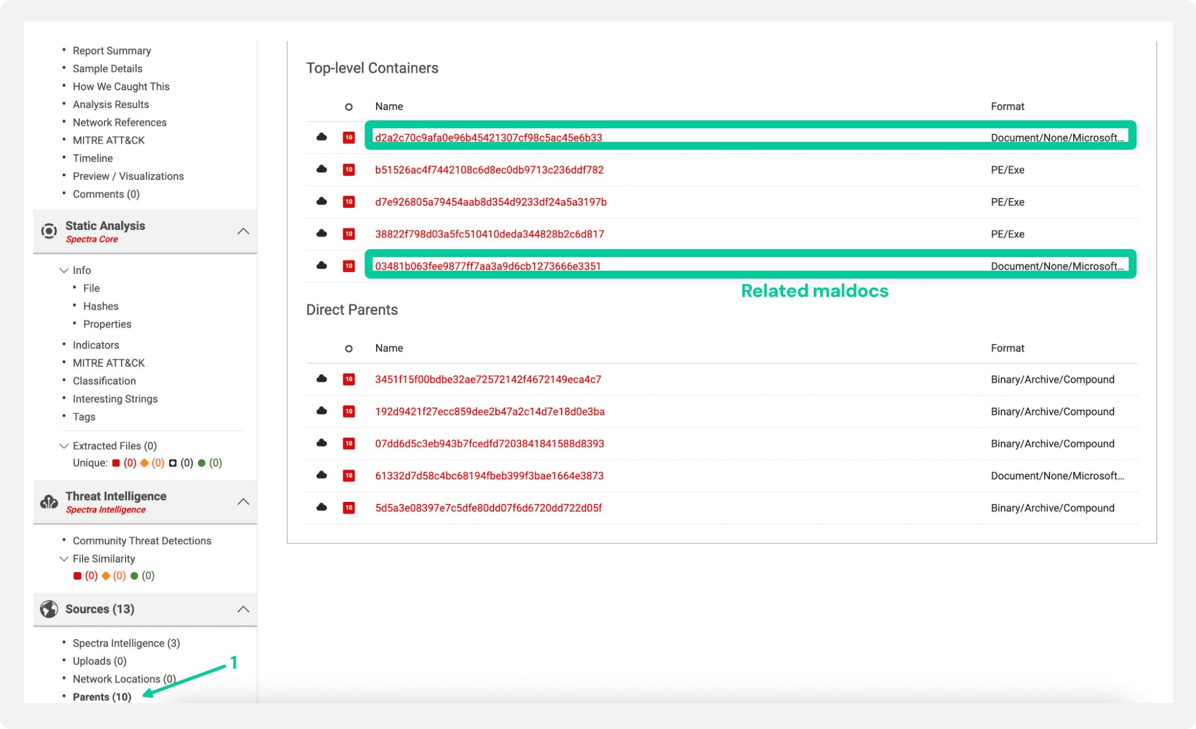The image size is (1196, 729).
Task: Click the 10 threat score badge beside 03481b063fee row
Action: tap(349, 265)
